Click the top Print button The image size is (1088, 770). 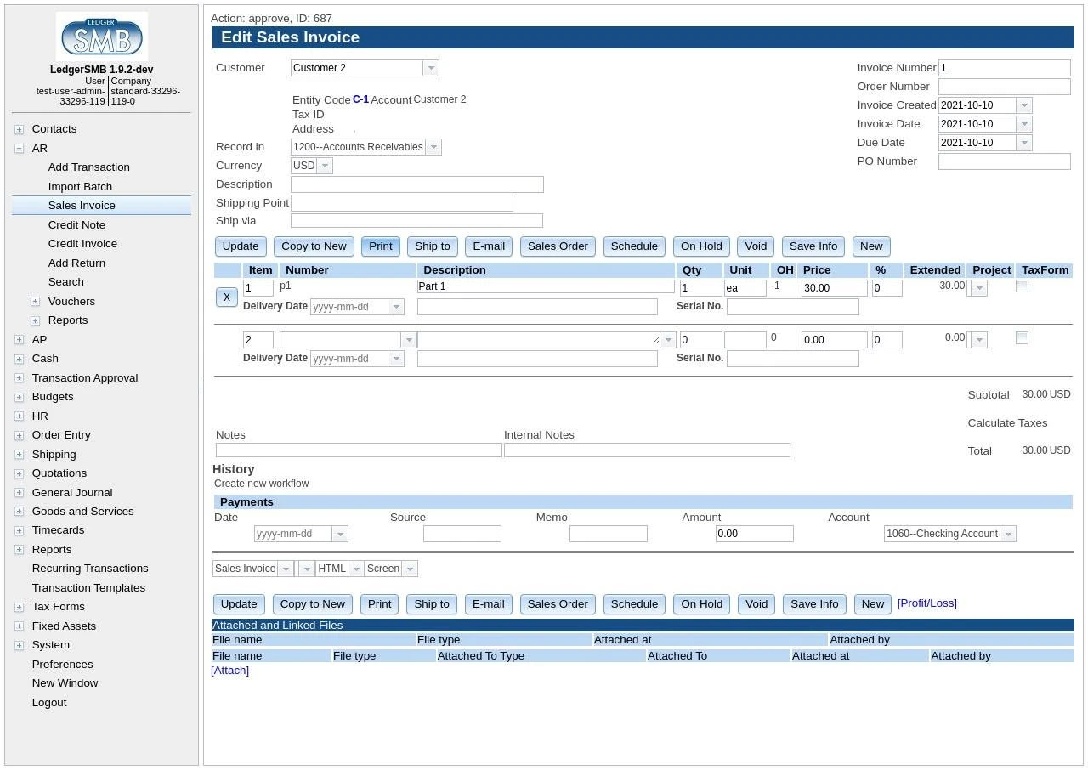pos(381,246)
